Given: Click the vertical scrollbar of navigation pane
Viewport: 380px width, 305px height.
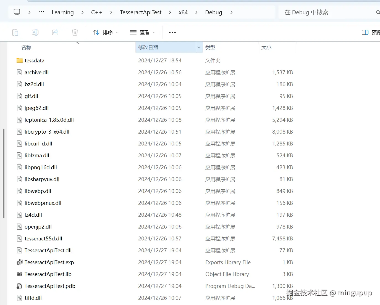Looking at the screenshot, I should coord(4,173).
